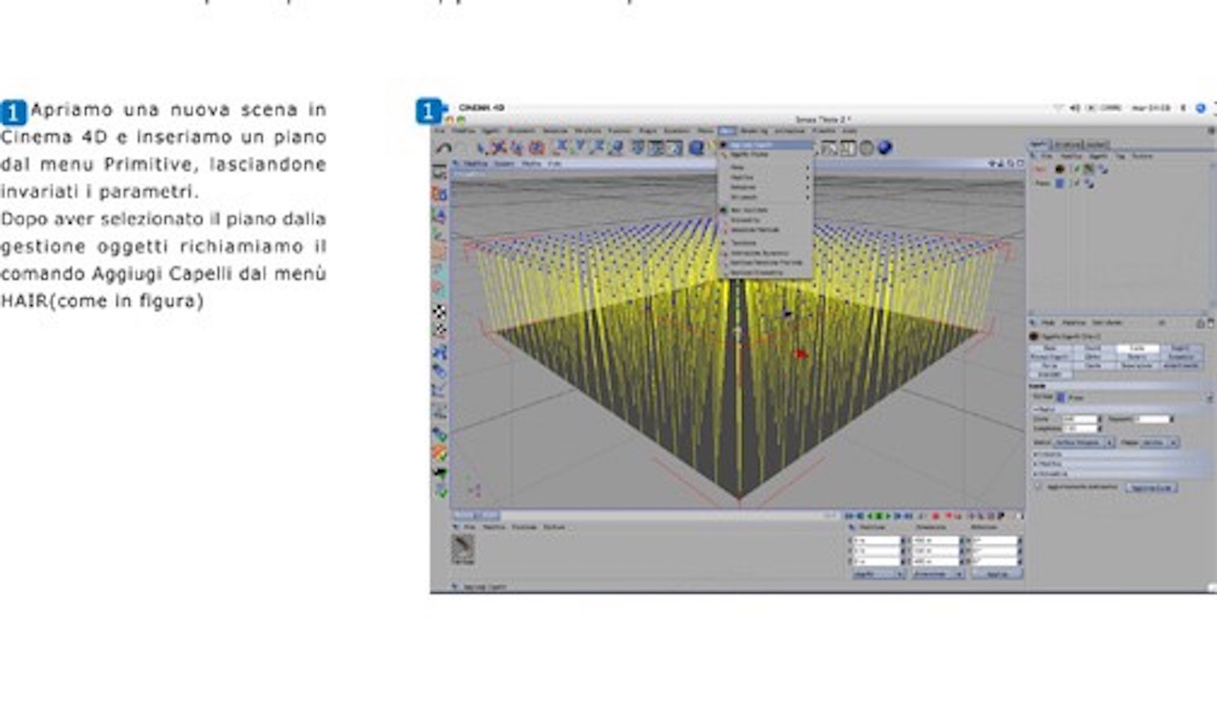Open the File menu of Cinema 4D
The width and height of the screenshot is (1217, 725).
coord(440,131)
